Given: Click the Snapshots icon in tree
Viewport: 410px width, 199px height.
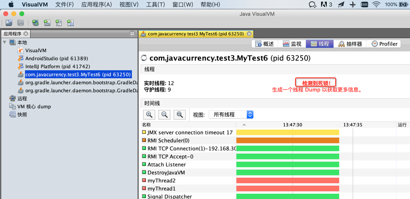Looking at the screenshot, I should 12,114.
